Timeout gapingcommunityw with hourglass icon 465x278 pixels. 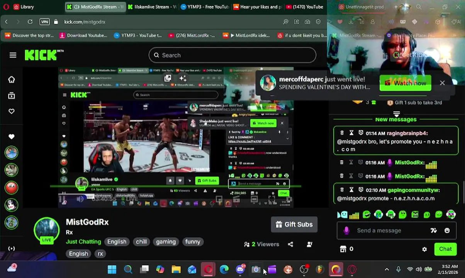pyautogui.click(x=351, y=190)
